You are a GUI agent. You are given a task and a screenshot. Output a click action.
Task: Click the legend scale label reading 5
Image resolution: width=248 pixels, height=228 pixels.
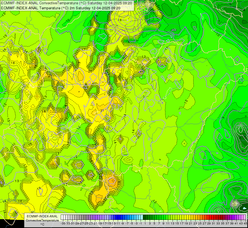[x=154, y=224]
